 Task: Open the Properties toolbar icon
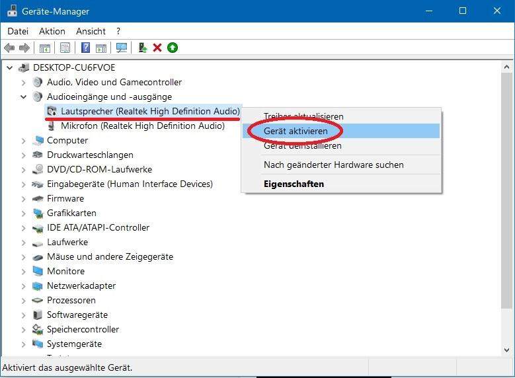tap(65, 48)
